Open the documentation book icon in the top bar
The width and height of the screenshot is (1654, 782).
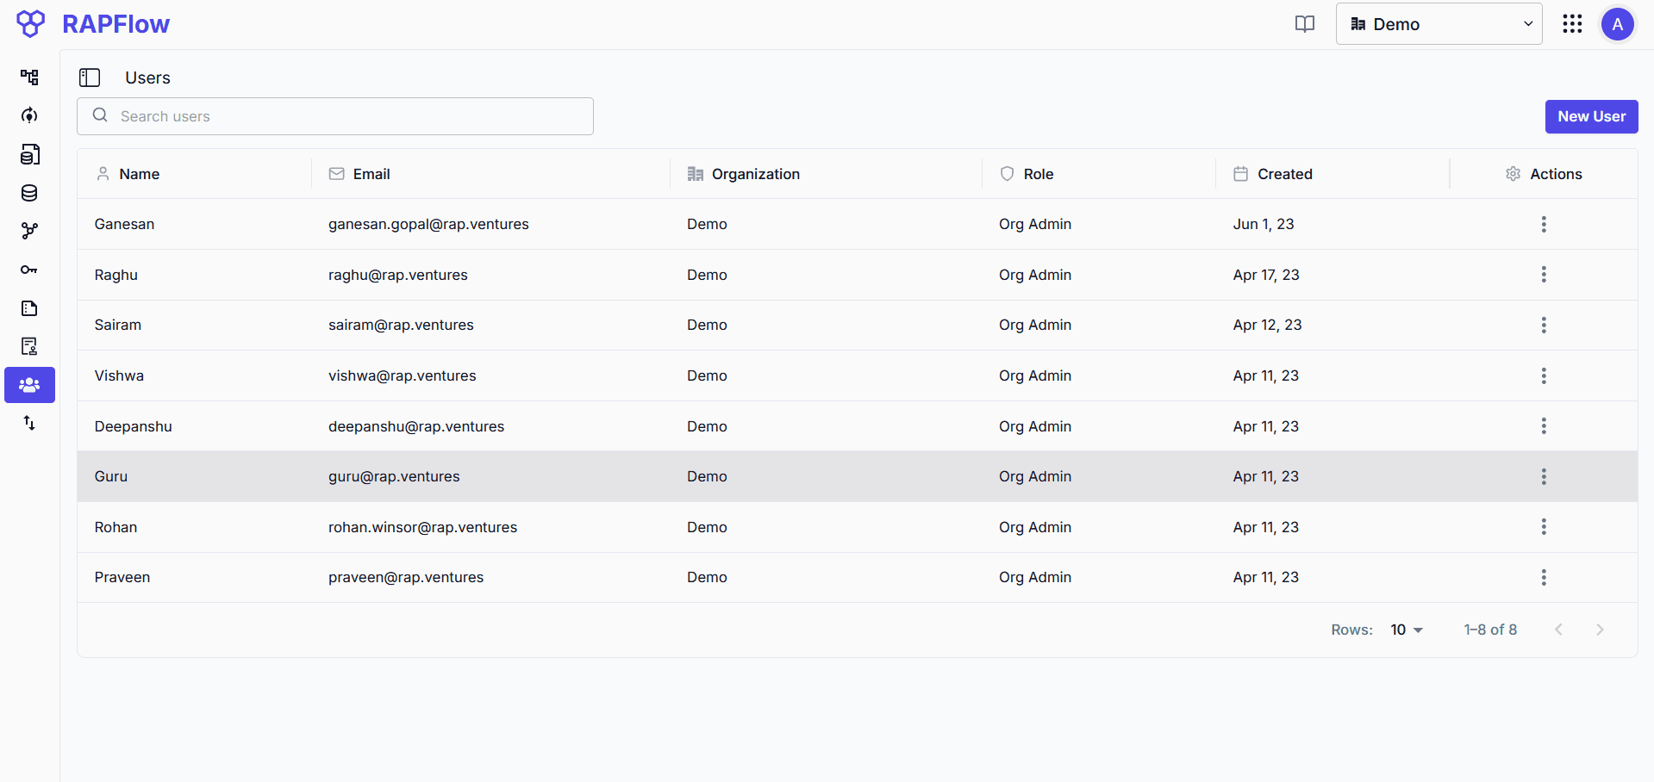click(x=1304, y=23)
